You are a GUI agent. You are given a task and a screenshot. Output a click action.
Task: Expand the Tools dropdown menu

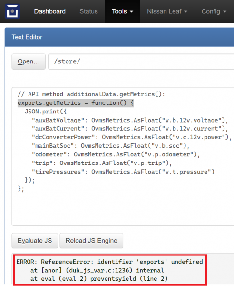(122, 11)
